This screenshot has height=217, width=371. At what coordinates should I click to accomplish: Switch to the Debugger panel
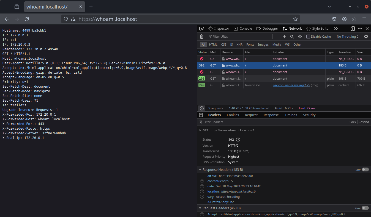(x=267, y=29)
